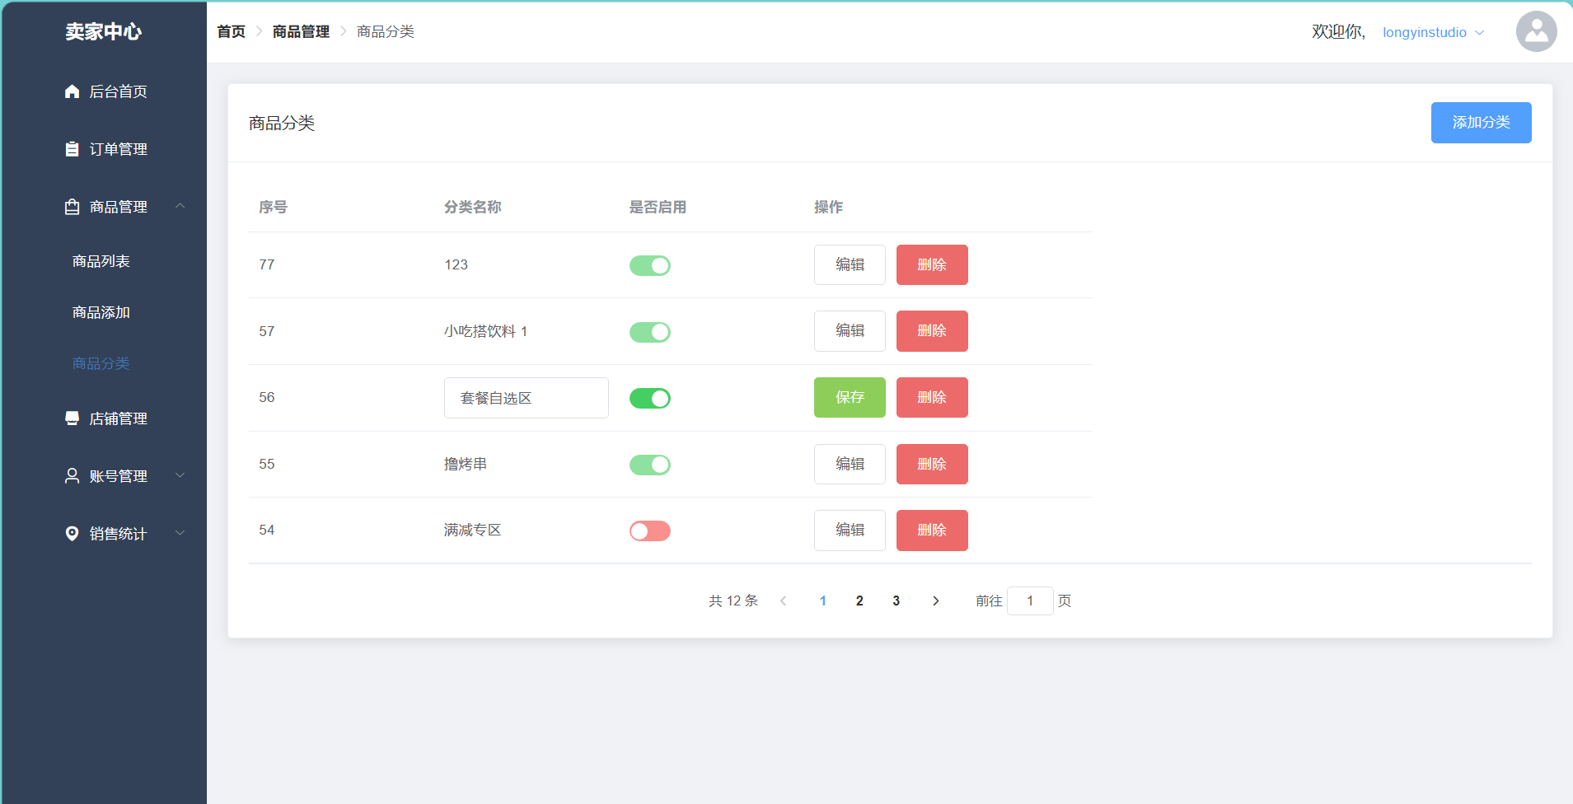
Task: Click 删除 for row 56
Action: click(x=932, y=398)
